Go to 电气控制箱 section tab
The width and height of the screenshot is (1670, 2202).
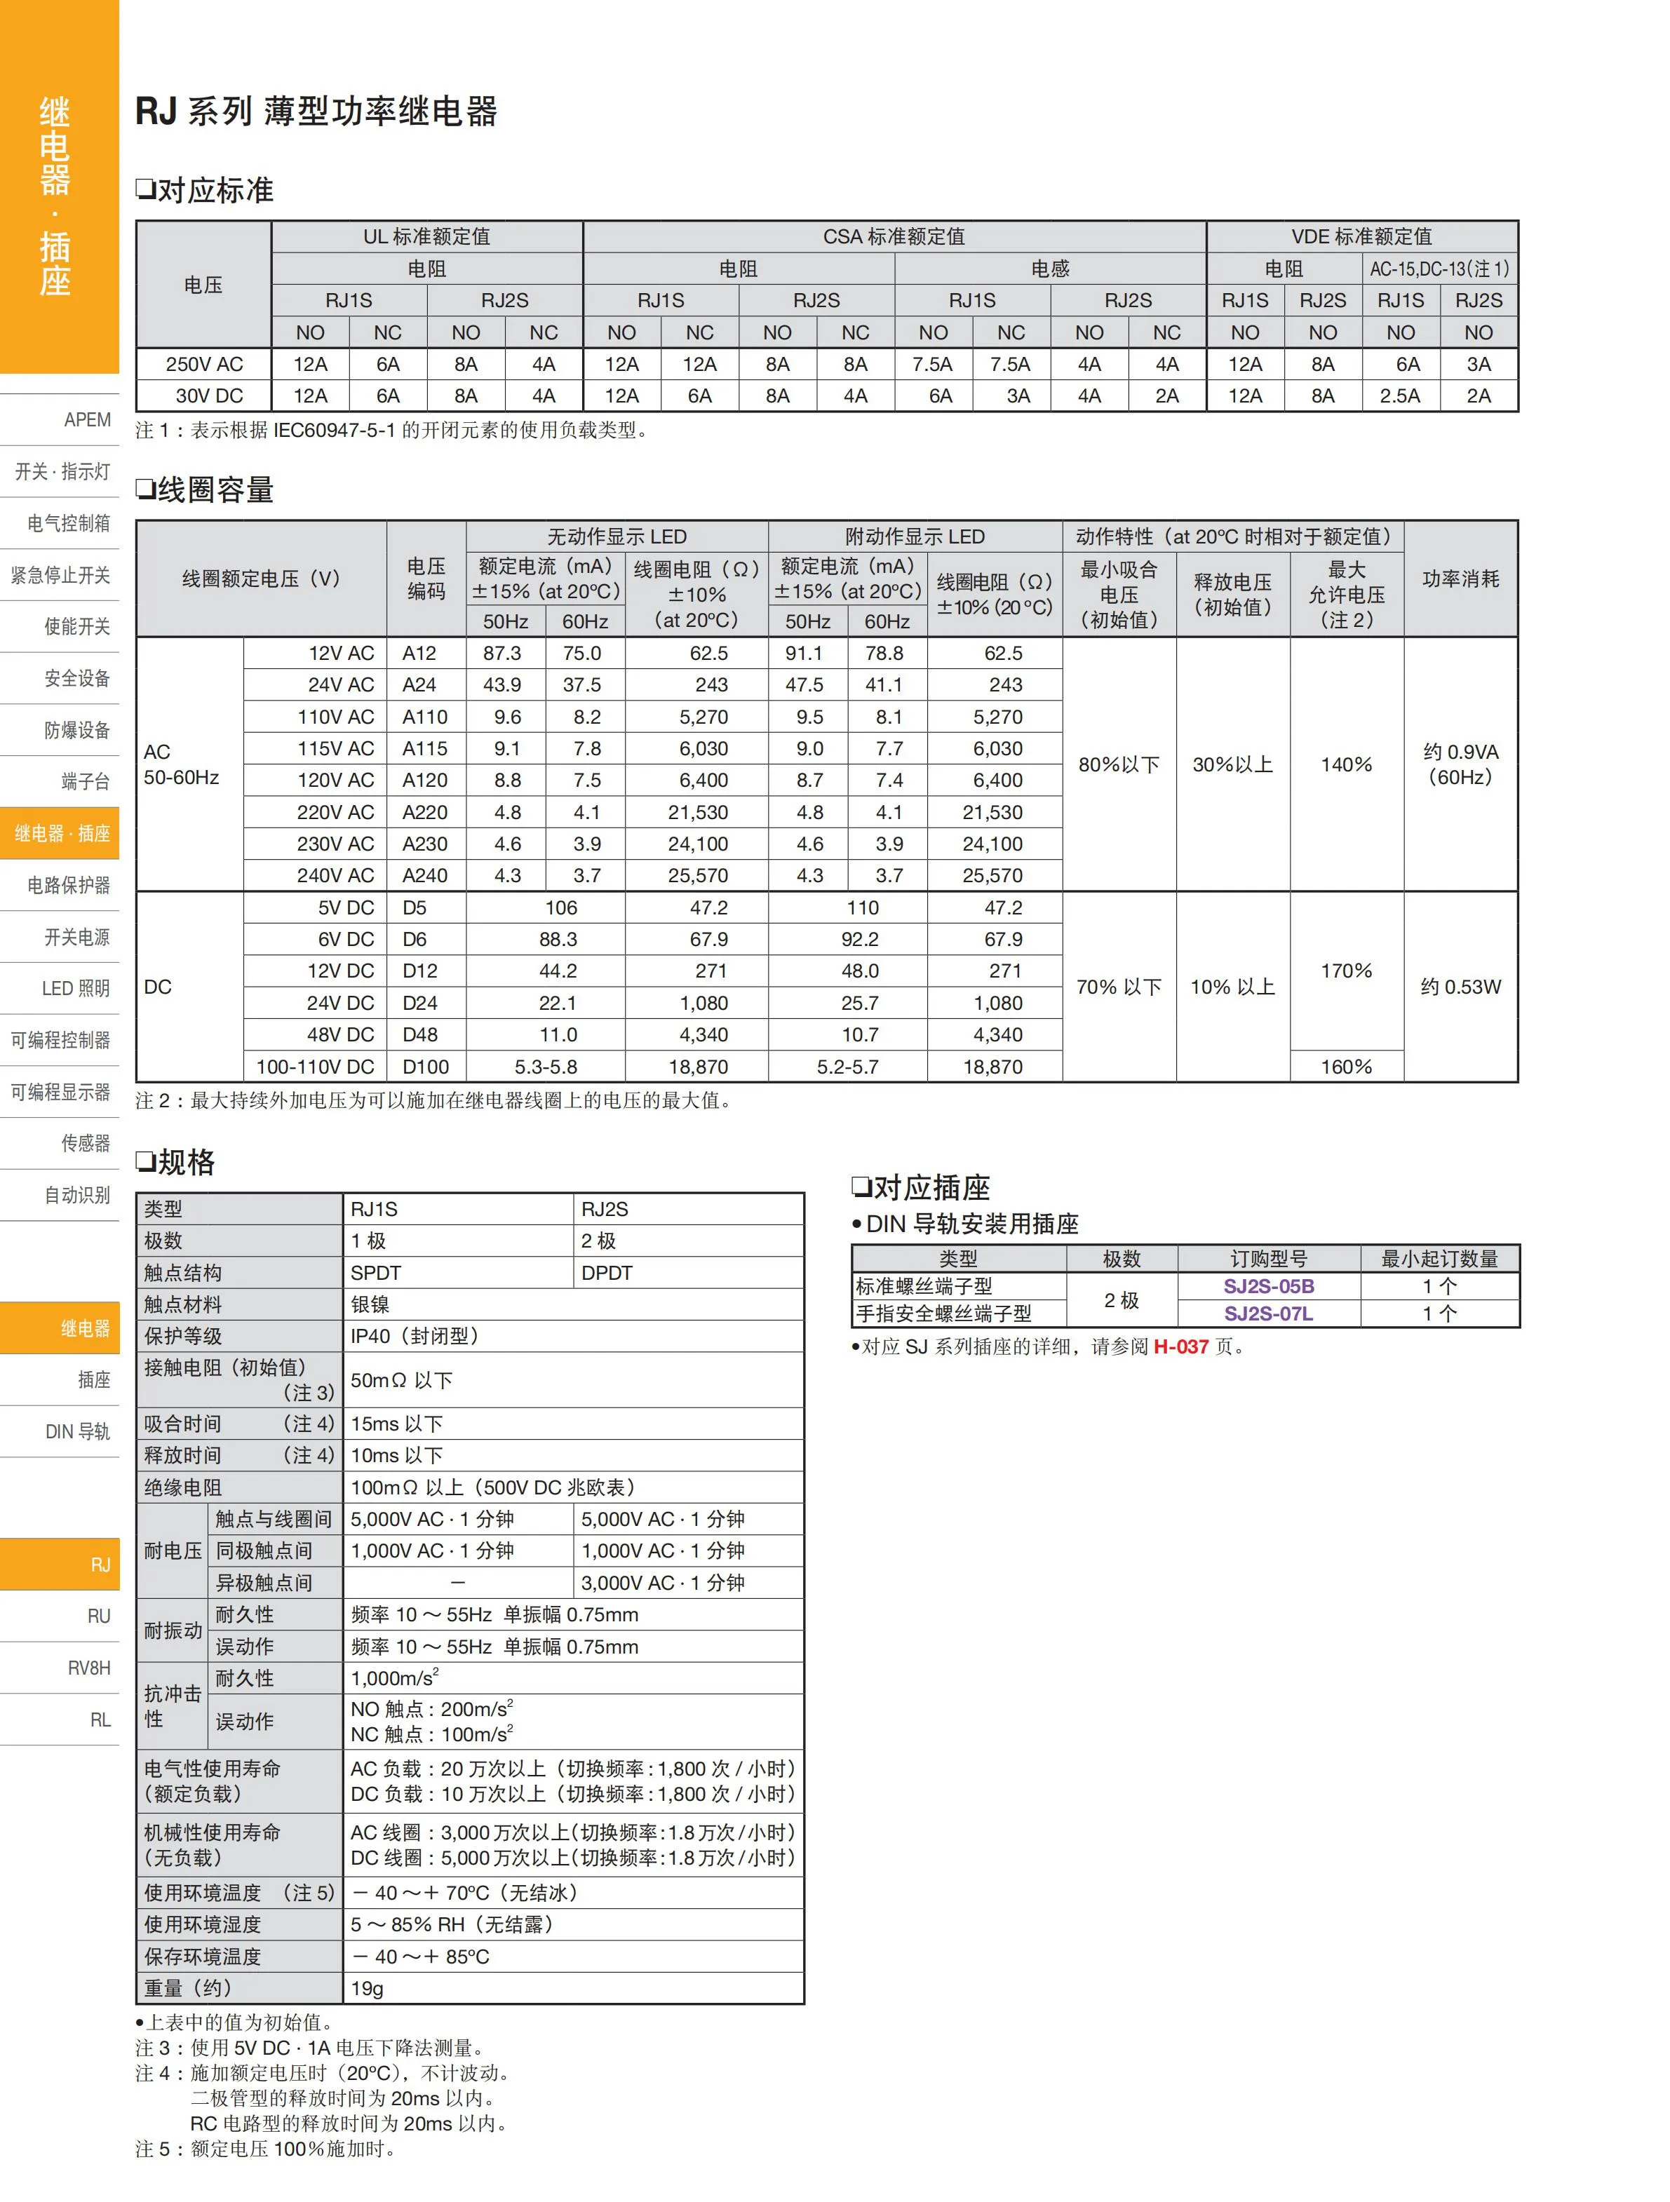[68, 522]
